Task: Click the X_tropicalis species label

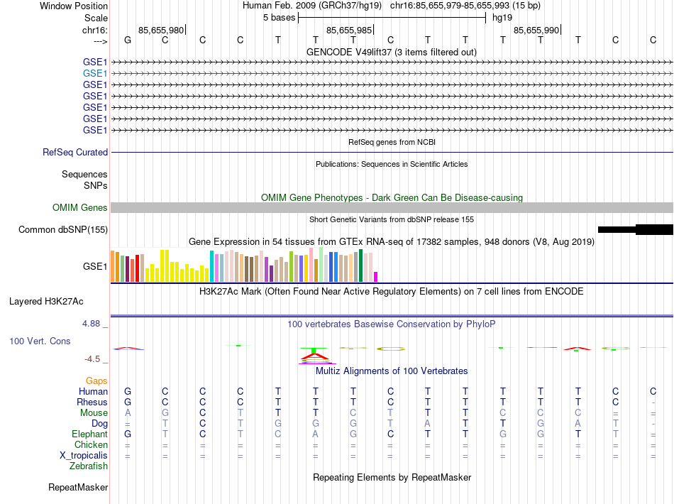Action: click(x=84, y=456)
